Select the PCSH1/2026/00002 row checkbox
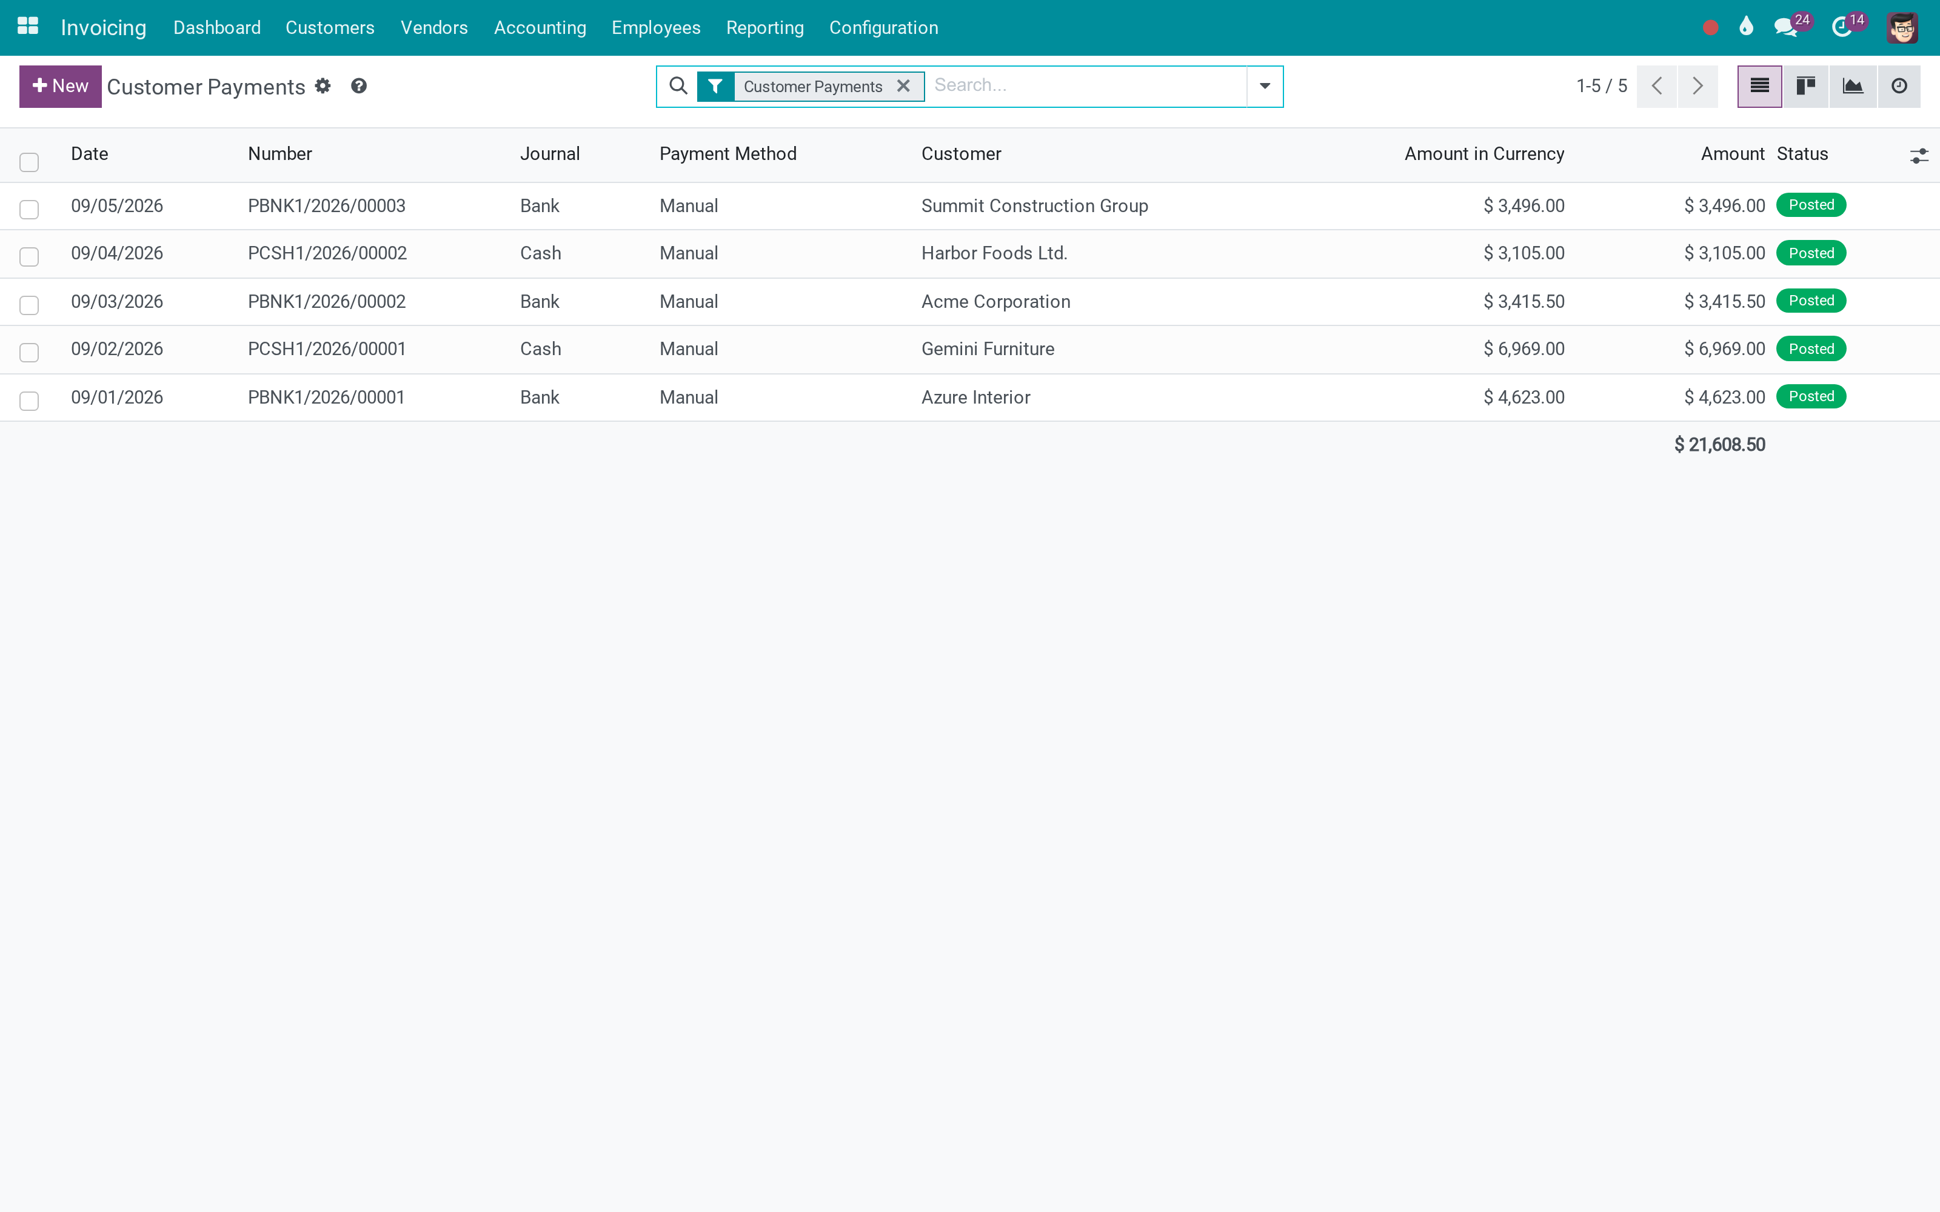The width and height of the screenshot is (1940, 1212). [29, 256]
